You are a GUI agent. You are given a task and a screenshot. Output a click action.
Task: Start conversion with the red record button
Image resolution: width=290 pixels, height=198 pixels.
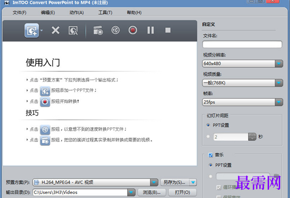(x=133, y=30)
